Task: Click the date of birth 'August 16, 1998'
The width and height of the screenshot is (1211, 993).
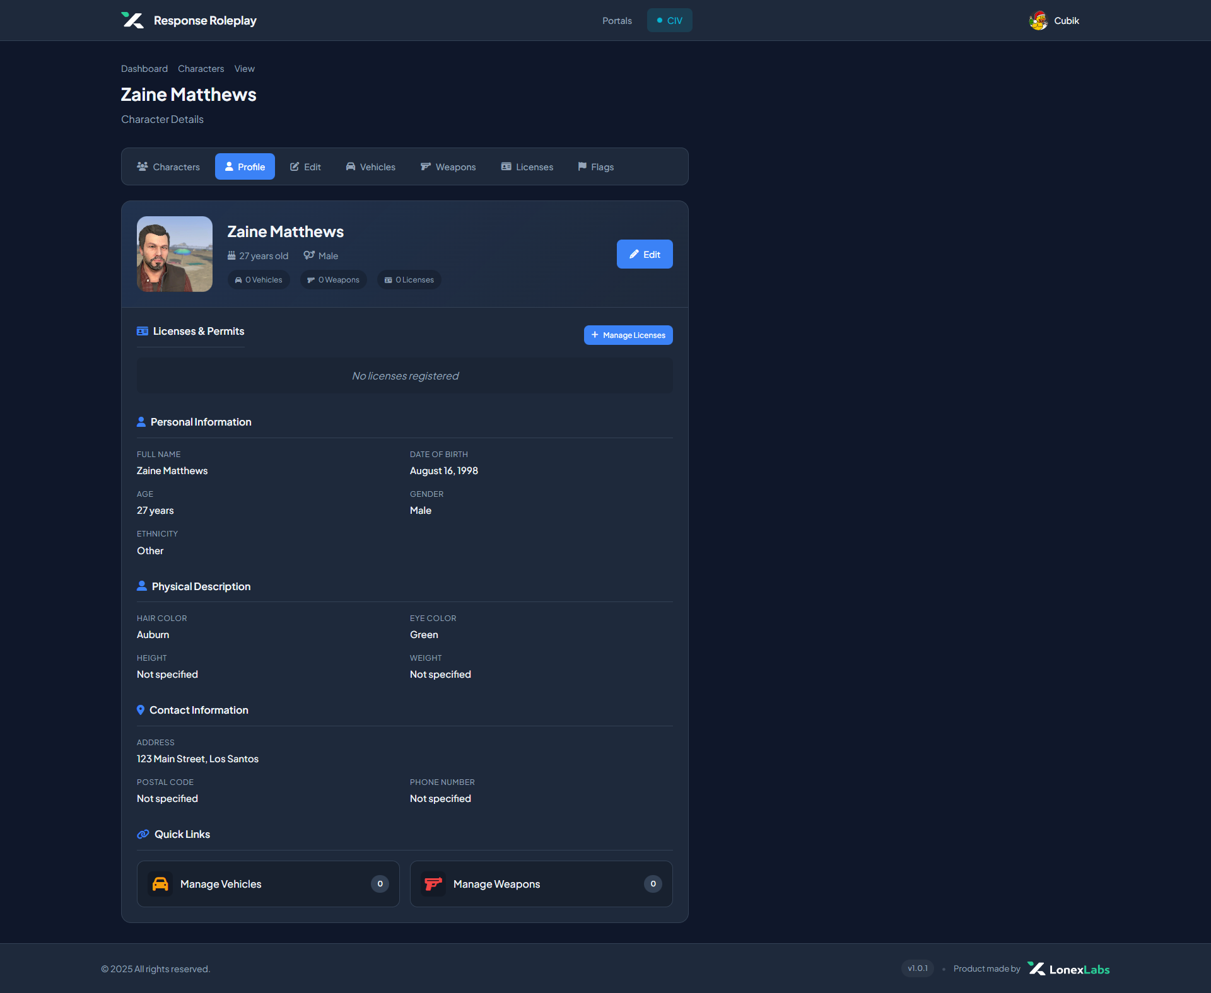Action: (444, 471)
